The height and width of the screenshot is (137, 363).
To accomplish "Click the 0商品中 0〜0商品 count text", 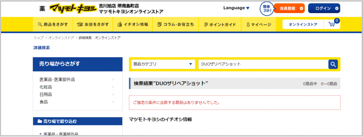I will pyautogui.click(x=320, y=84).
